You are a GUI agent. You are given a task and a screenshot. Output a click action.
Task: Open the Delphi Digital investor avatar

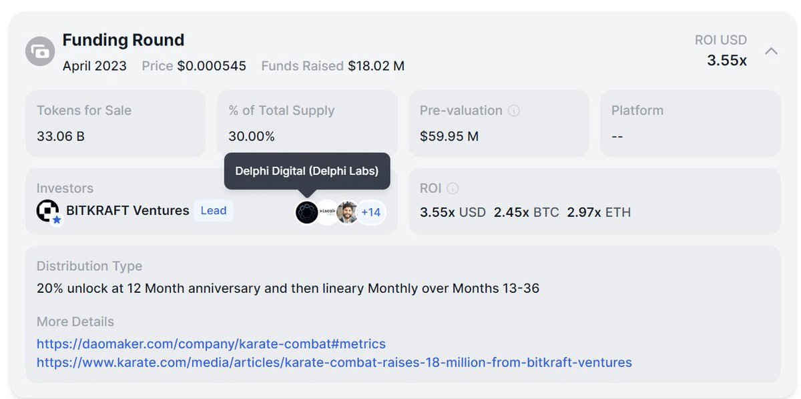click(x=306, y=212)
